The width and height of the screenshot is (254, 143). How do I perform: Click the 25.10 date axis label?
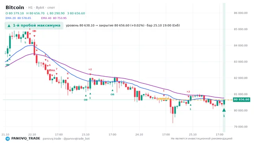click(x=193, y=135)
